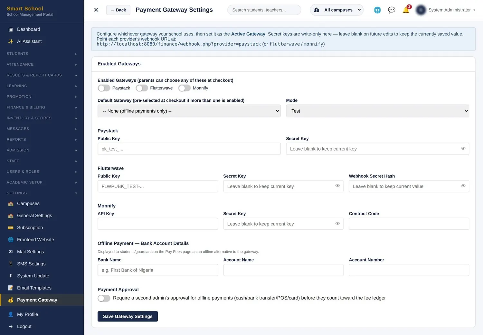This screenshot has height=335, width=483.
Task: Expand the Finance & Billing section
Action: pos(42,107)
